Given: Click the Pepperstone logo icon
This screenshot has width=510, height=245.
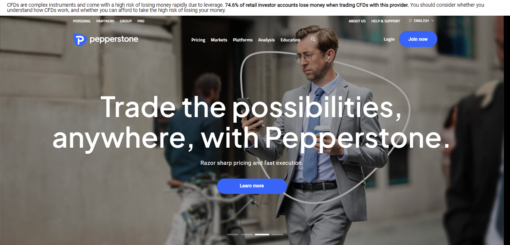Looking at the screenshot, I should (x=80, y=40).
